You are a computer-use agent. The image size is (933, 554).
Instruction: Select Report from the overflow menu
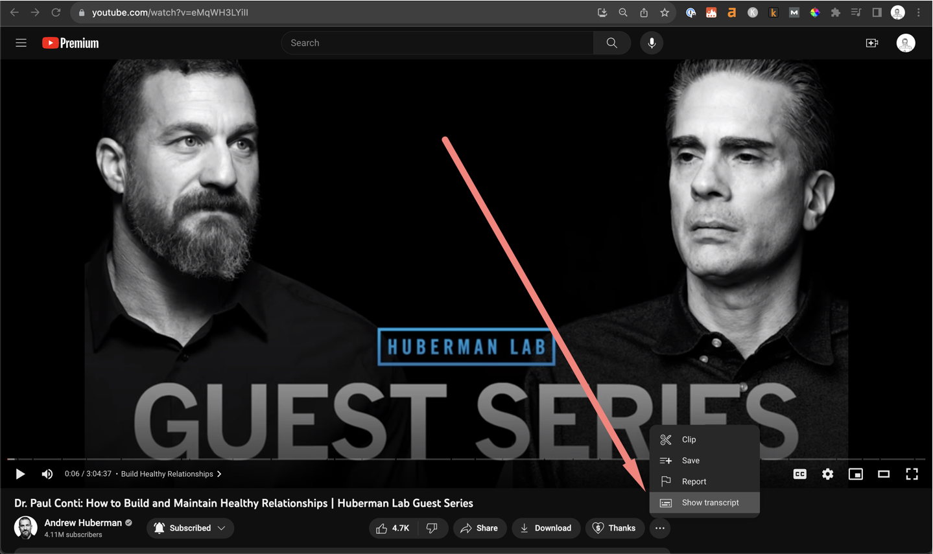click(705, 481)
